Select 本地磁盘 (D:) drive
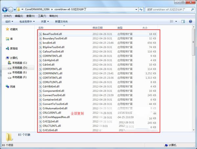Viewport: 197px width, 149px height. pos(17,67)
